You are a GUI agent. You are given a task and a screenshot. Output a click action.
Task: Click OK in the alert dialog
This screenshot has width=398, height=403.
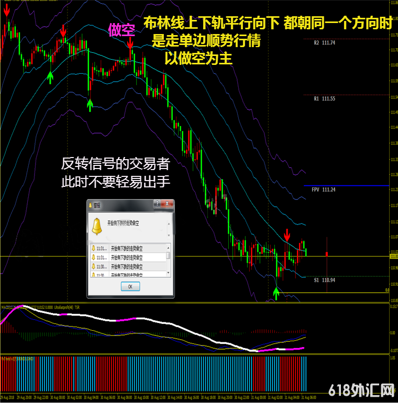click(x=130, y=286)
